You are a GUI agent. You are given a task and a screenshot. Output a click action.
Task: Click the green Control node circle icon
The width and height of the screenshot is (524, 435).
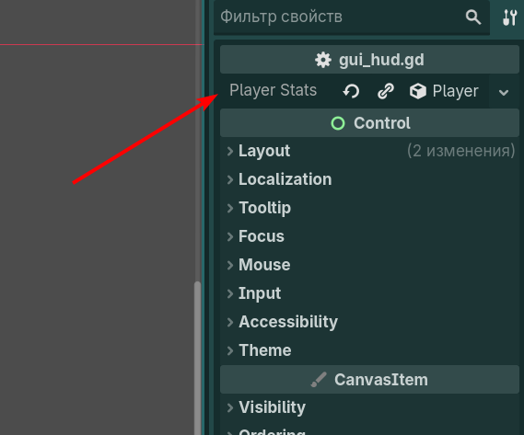click(338, 123)
